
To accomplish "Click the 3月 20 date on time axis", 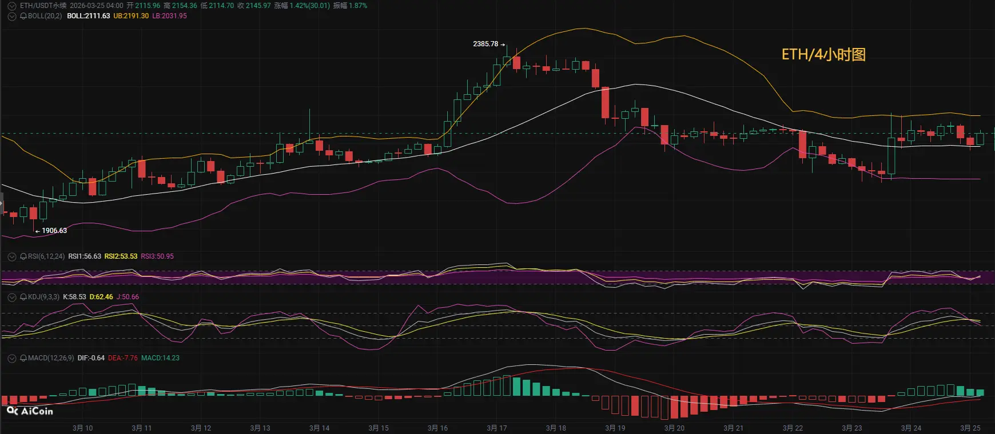I will [675, 428].
